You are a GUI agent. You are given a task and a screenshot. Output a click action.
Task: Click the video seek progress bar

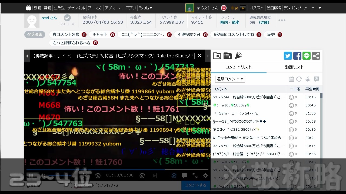(x=117, y=170)
